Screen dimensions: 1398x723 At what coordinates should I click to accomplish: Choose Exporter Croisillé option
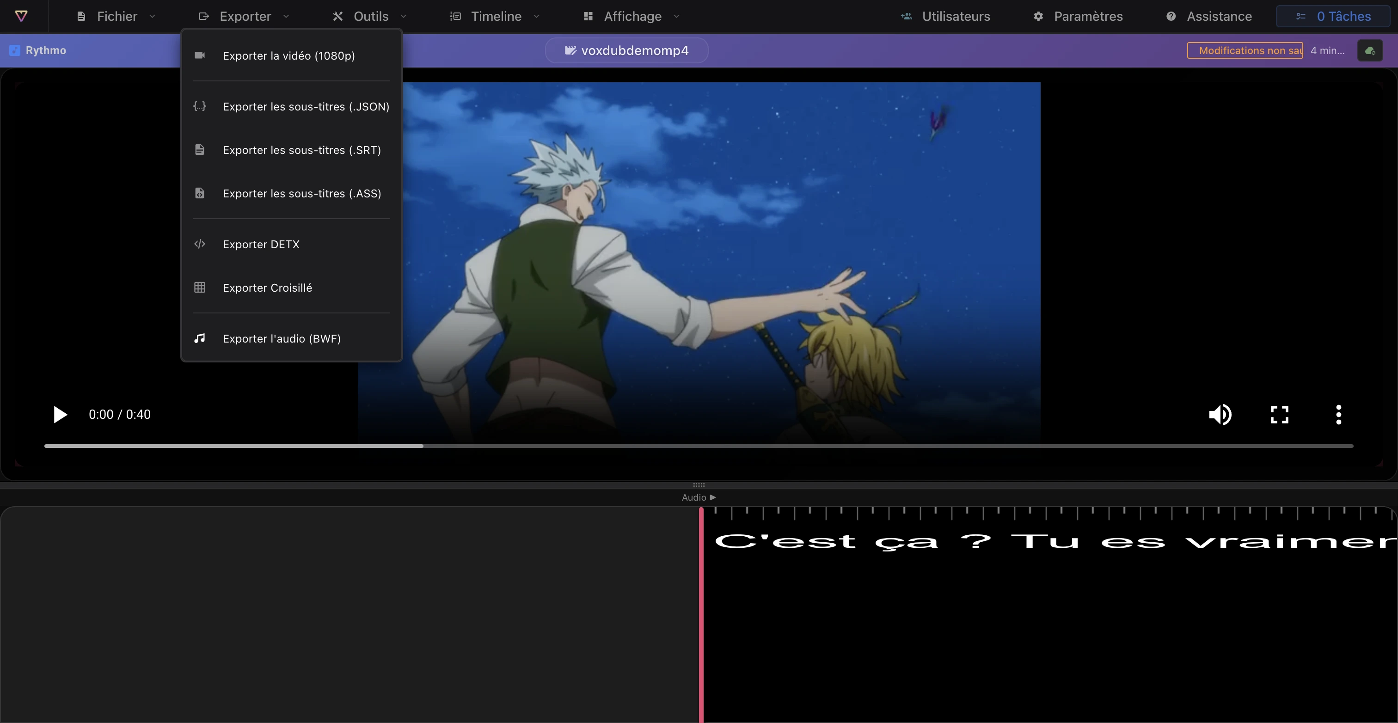(291, 288)
